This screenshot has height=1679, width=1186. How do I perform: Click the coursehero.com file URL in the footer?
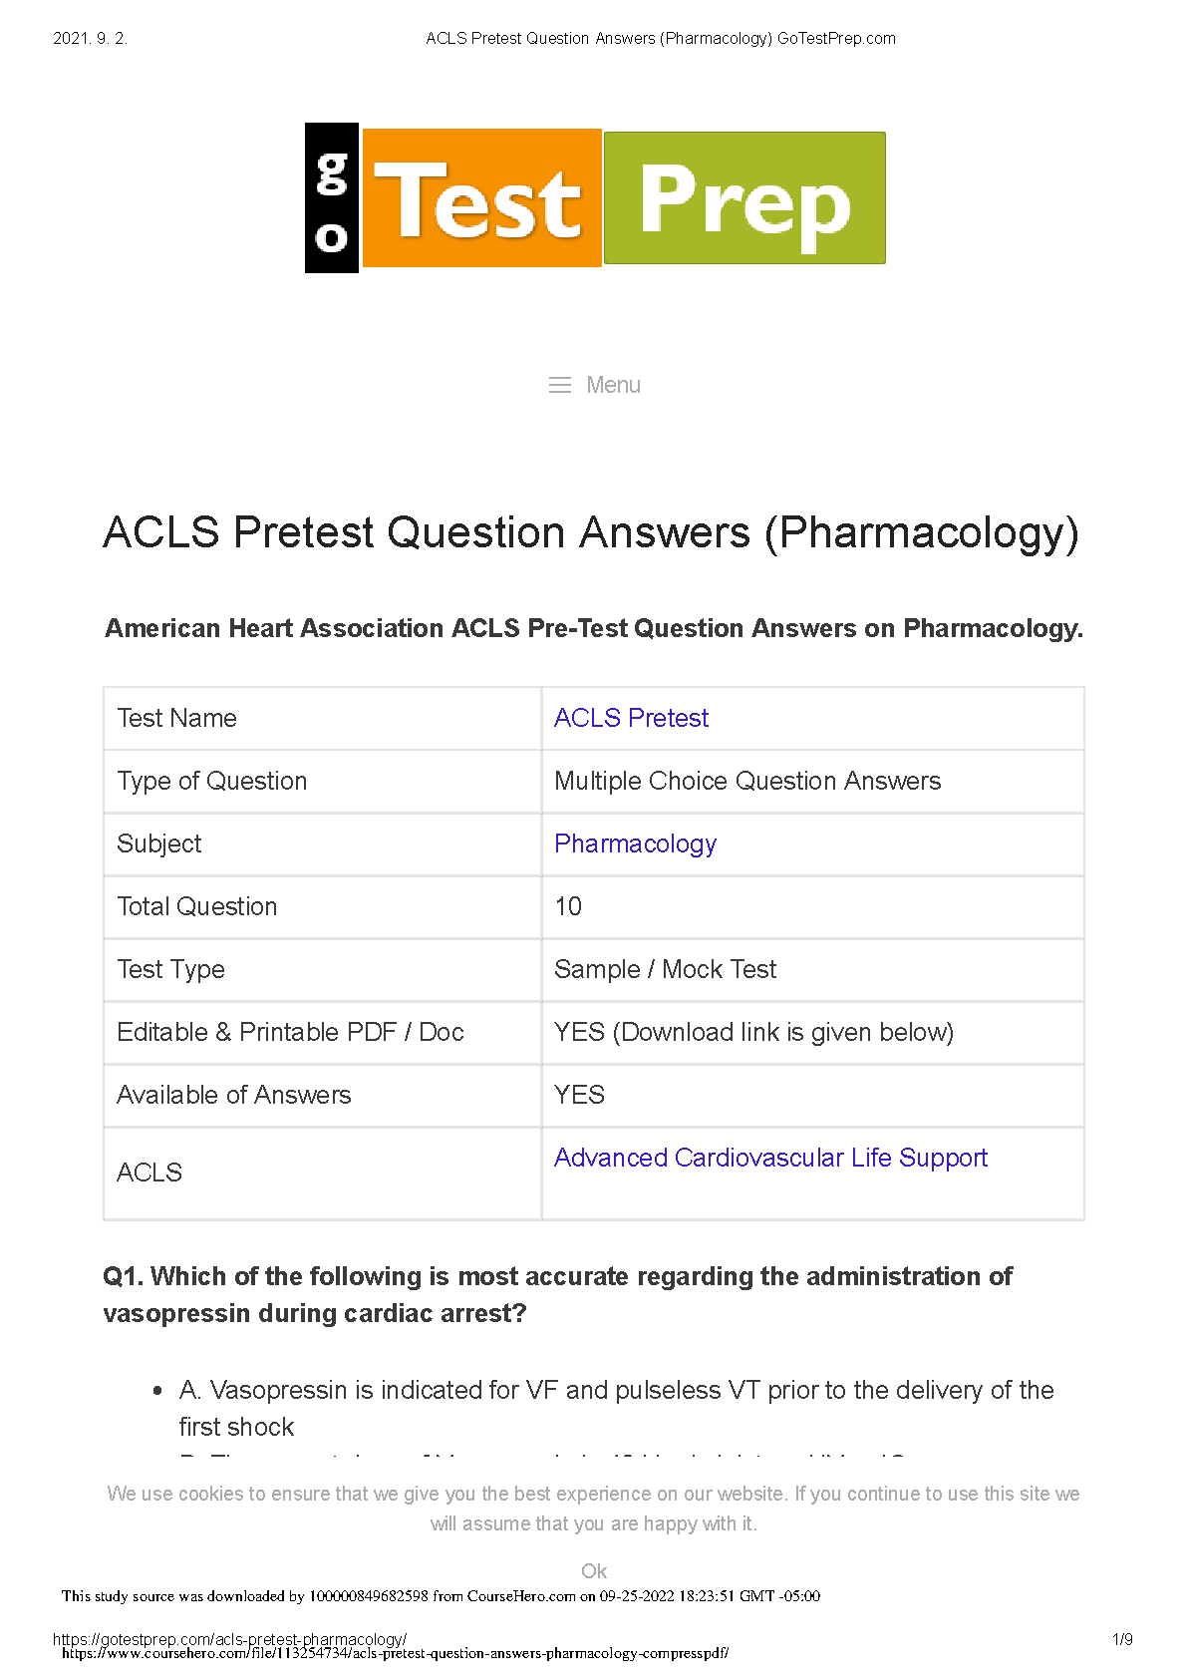pos(395,1653)
